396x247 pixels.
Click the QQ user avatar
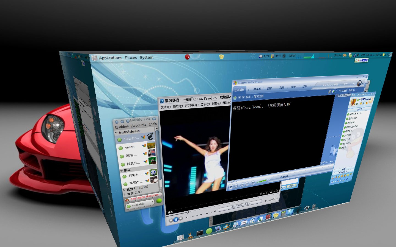[x=353, y=103]
